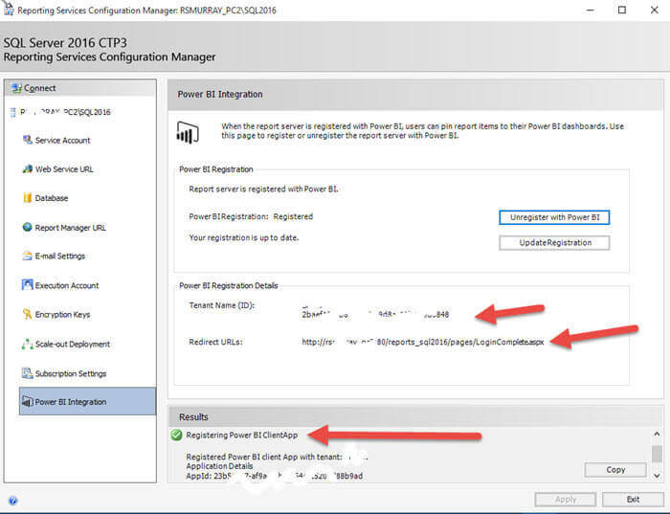Click the Apply button
Viewport: 670px width, 514px height.
click(566, 499)
